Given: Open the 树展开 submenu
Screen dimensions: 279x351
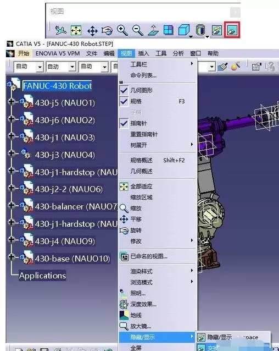Looking at the screenshot, I should [158, 145].
